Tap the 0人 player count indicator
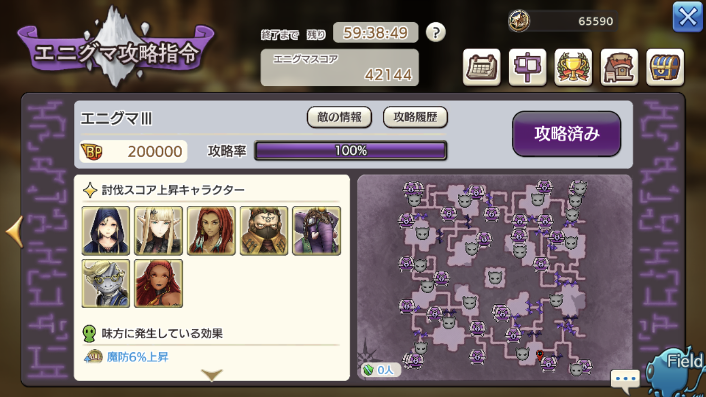Viewport: 706px width, 397px height. pyautogui.click(x=381, y=369)
